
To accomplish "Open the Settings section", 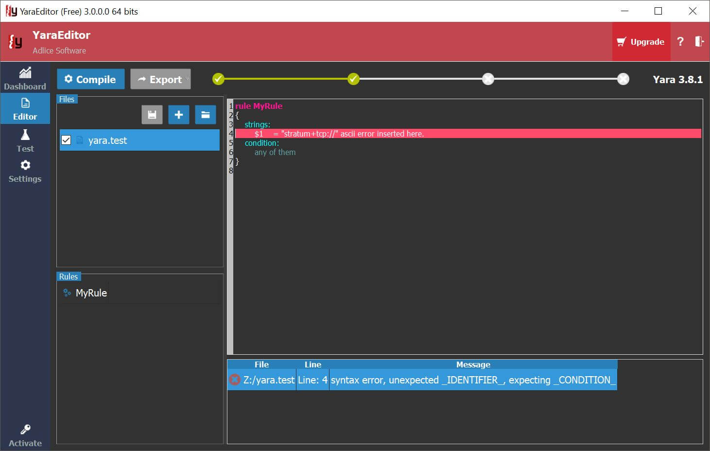I will [x=25, y=172].
